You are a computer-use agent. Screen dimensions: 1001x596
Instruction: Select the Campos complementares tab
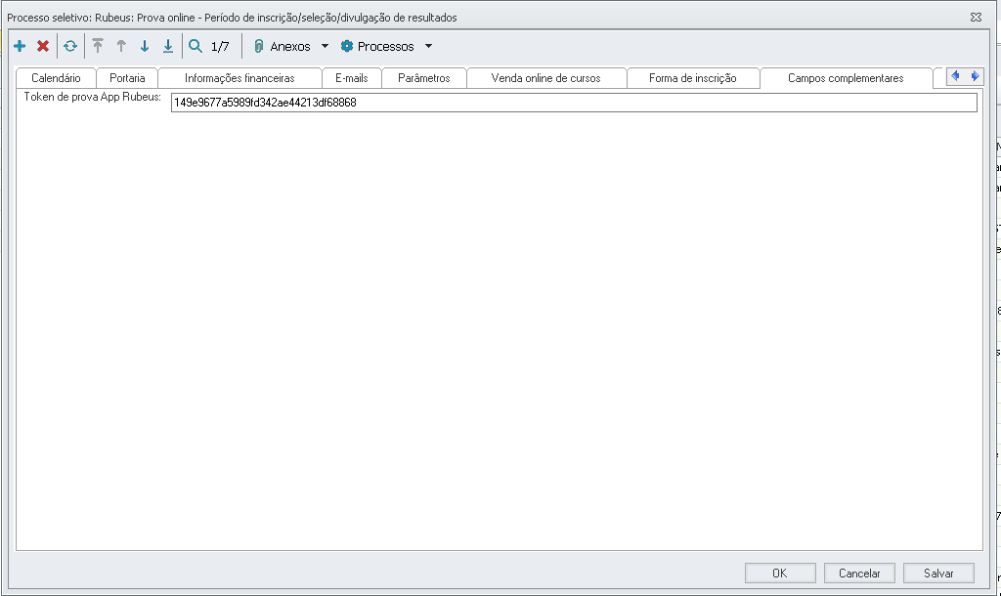click(x=846, y=78)
